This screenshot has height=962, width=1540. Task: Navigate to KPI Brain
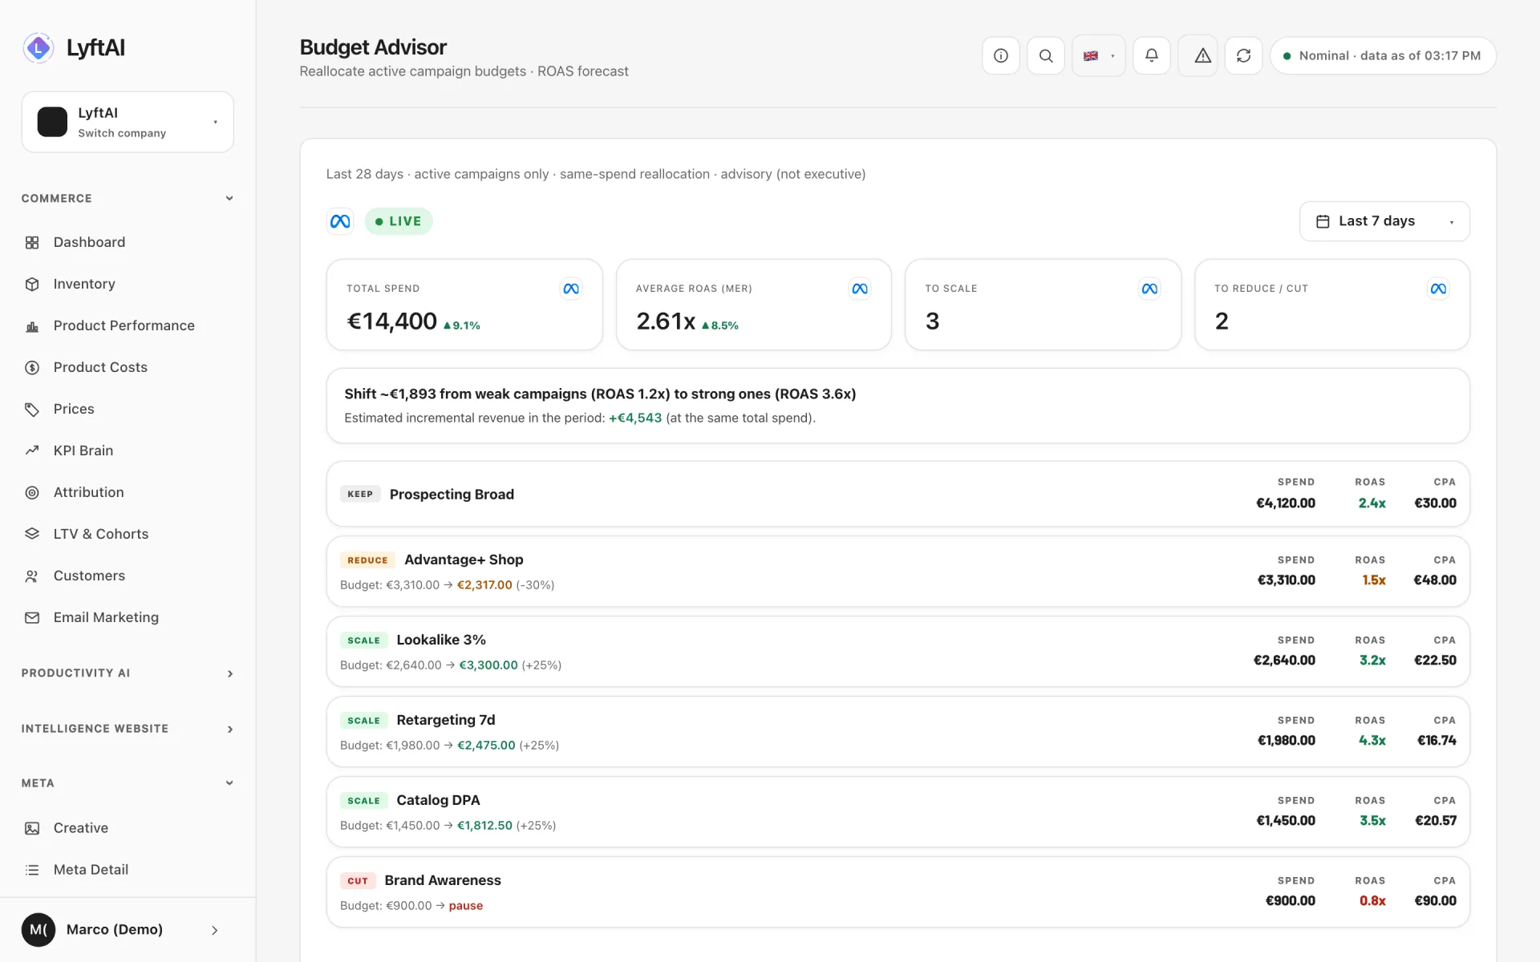pos(83,451)
